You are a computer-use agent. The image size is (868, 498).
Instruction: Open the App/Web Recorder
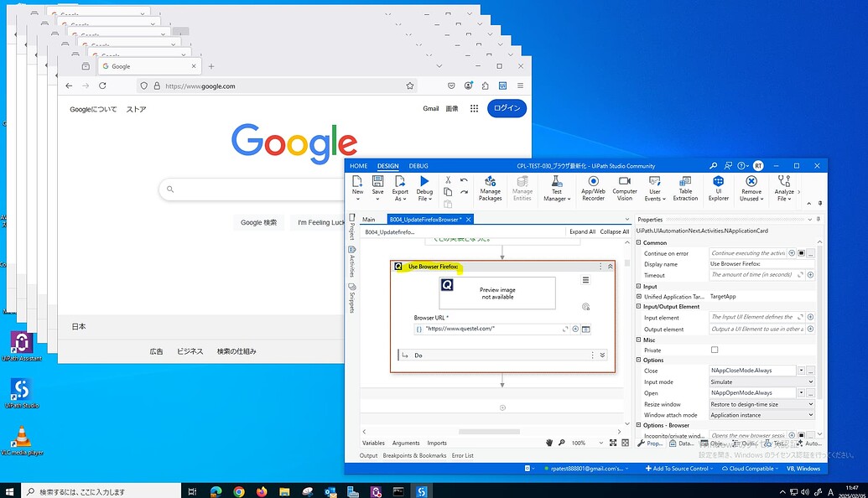click(593, 188)
